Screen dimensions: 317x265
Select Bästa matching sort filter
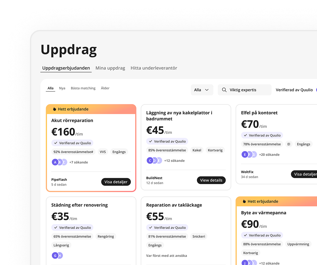[83, 88]
